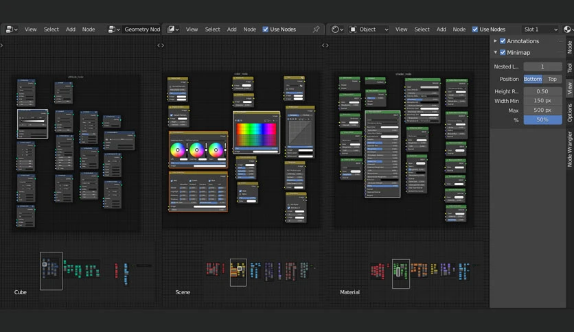Switch to the Options sidebar tab
Screen dimensions: 574x332
tap(570, 112)
